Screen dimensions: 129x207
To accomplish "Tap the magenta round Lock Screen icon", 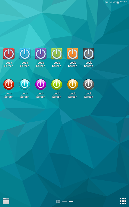I will tap(41, 85).
